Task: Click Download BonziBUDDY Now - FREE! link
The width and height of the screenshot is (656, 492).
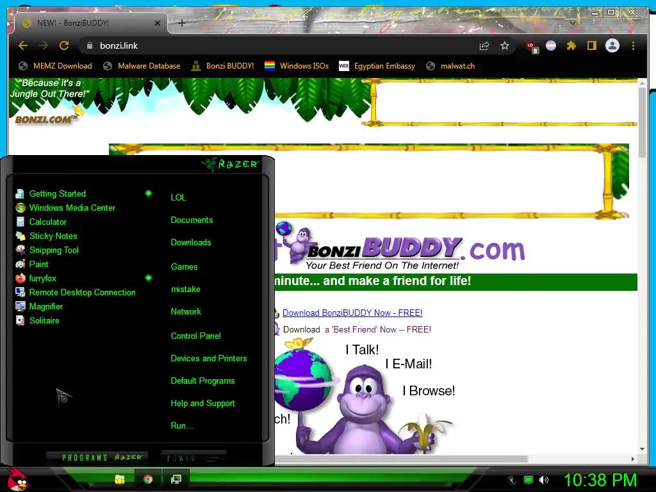Action: [x=352, y=313]
